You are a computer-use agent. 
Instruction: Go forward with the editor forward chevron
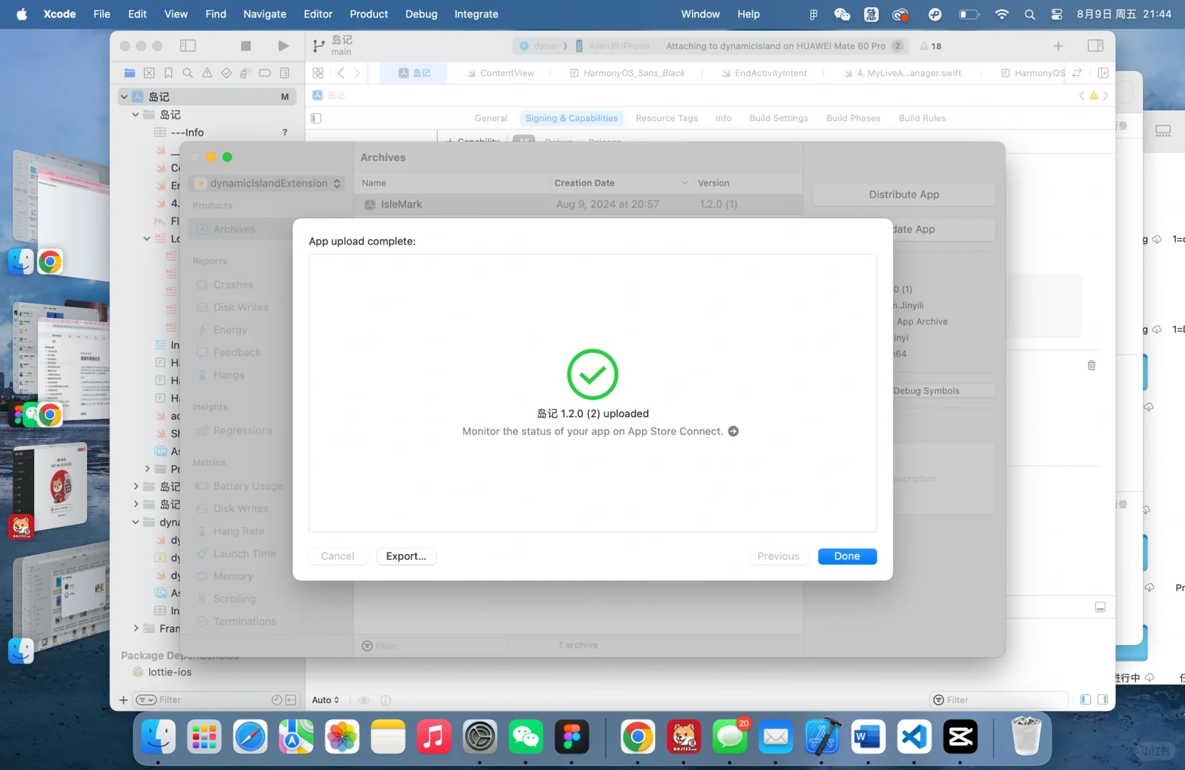coord(357,73)
